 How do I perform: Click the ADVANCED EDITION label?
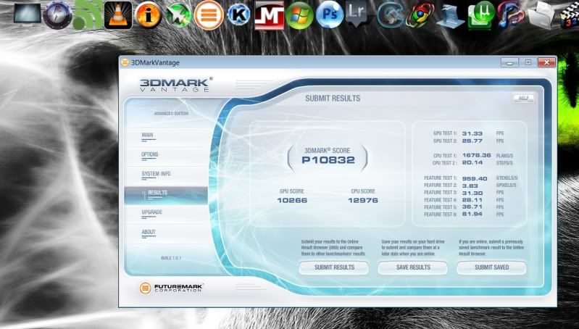point(171,113)
